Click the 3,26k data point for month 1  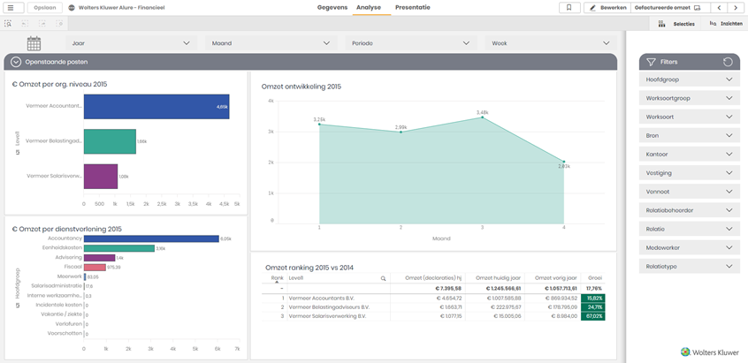319,125
